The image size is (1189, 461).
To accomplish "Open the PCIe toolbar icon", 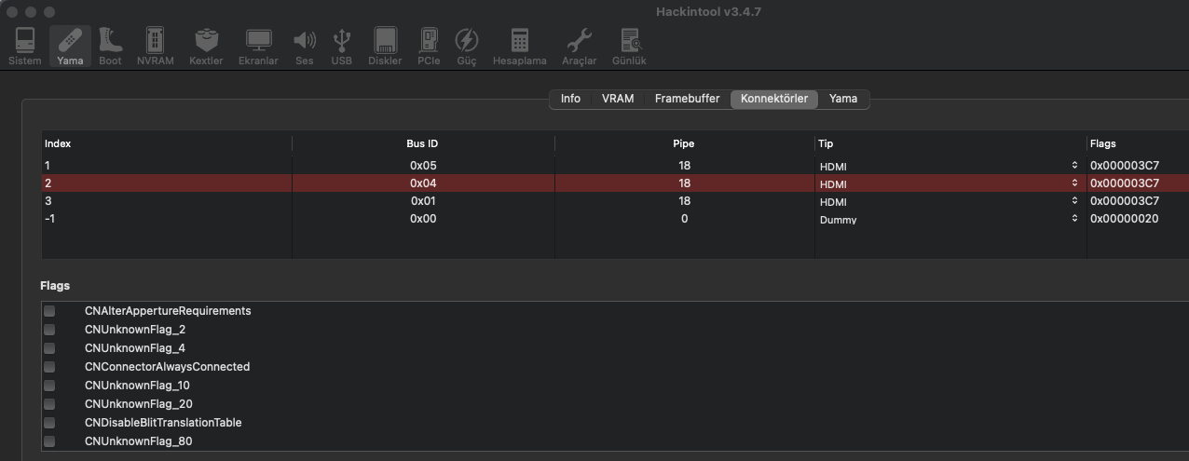I will point(429,46).
